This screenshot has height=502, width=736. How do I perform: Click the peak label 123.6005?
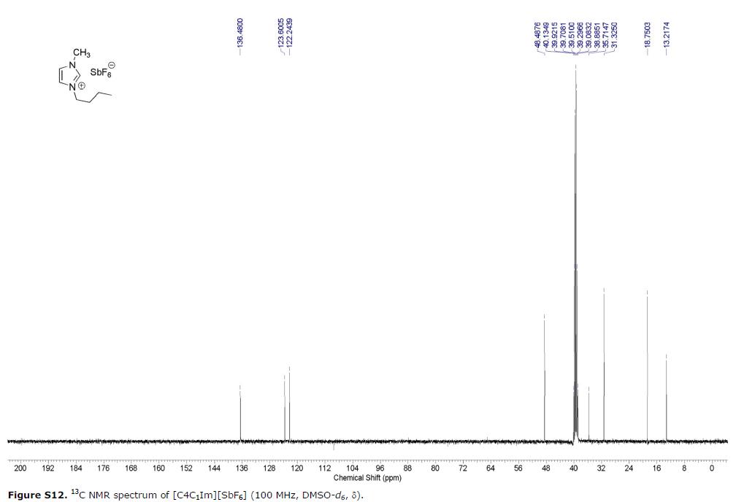click(280, 33)
